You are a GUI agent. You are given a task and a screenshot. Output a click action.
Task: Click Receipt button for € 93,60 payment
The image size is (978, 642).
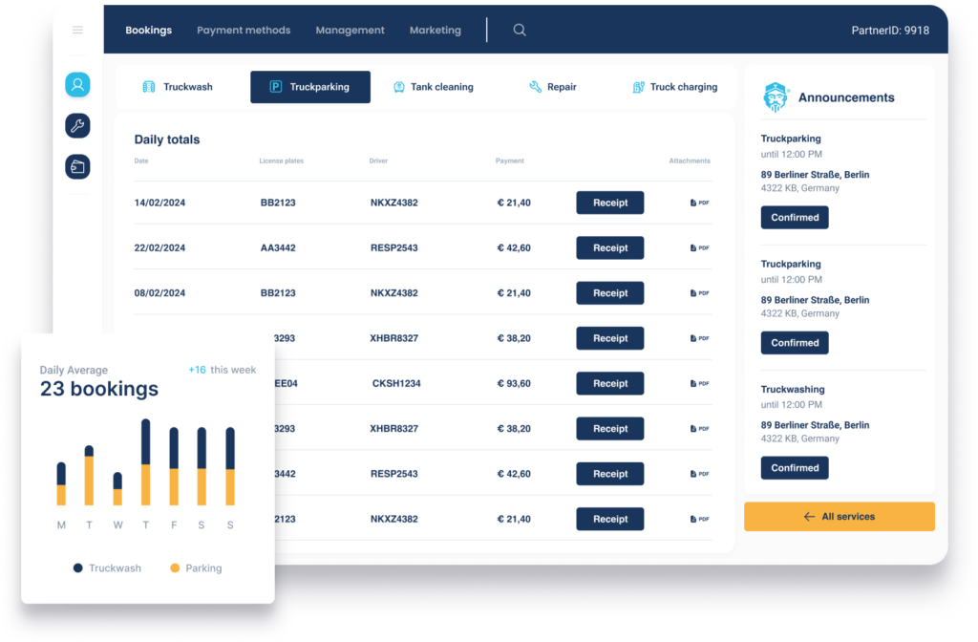[609, 384]
